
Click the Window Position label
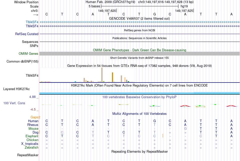pos(26,2)
